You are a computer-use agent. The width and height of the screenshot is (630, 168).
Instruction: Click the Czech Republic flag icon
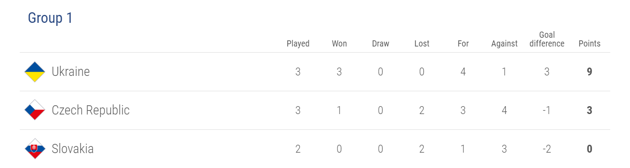click(35, 110)
